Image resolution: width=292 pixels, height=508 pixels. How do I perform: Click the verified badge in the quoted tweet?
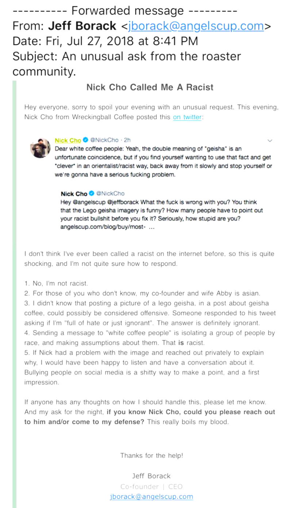[x=92, y=193]
